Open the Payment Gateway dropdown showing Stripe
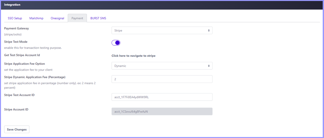This screenshot has width=324, height=138. tap(162, 30)
